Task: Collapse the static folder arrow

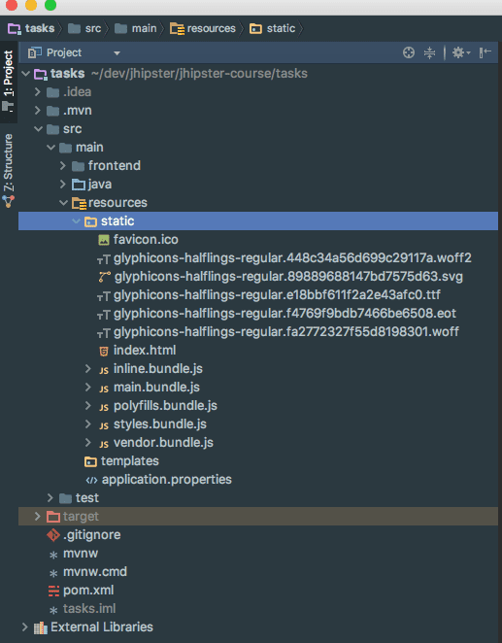Action: (76, 221)
